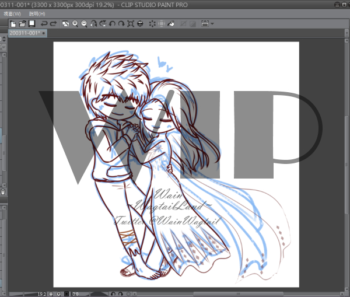Save the document with the floppy disk icon
Image resolution: width=350 pixels, height=297 pixels.
tap(32, 24)
